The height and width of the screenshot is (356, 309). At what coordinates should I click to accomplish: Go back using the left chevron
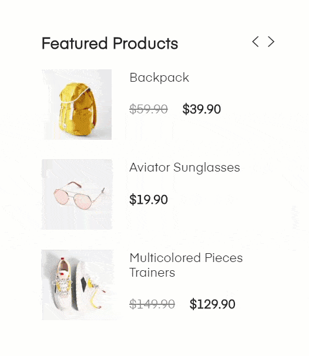[256, 42]
